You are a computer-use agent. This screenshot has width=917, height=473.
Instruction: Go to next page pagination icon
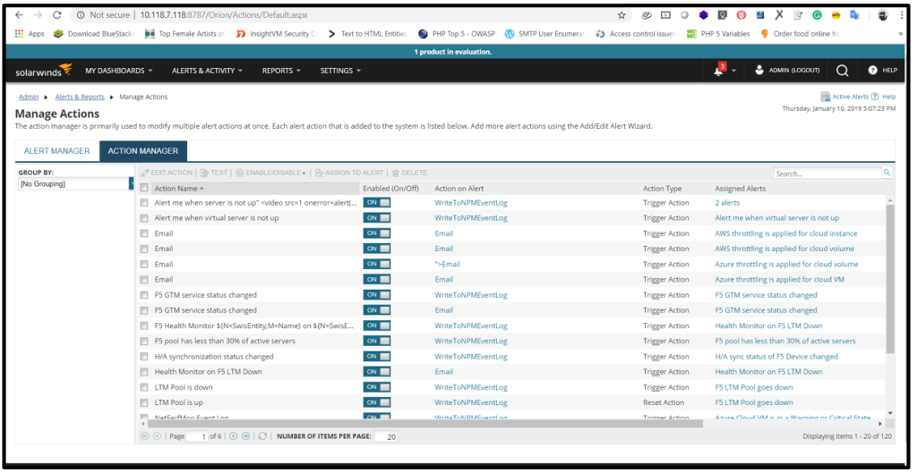tap(234, 436)
